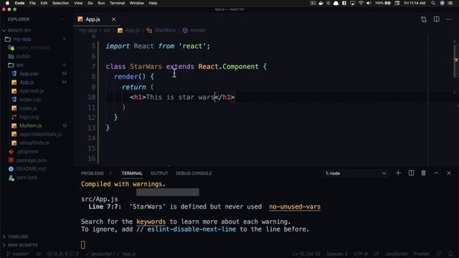
Task: Select the App.js editor tab
Action: pyautogui.click(x=93, y=19)
